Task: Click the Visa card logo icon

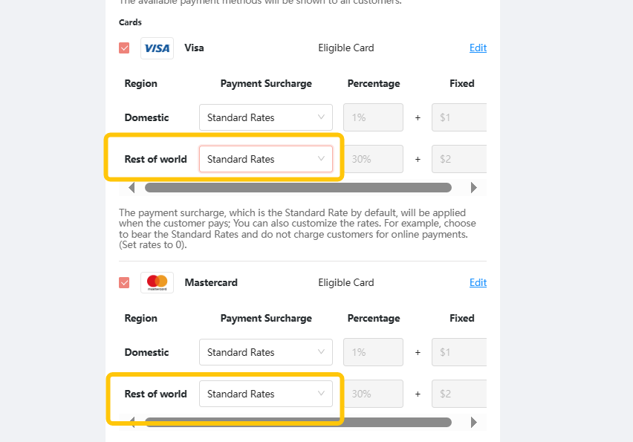Action: click(157, 48)
